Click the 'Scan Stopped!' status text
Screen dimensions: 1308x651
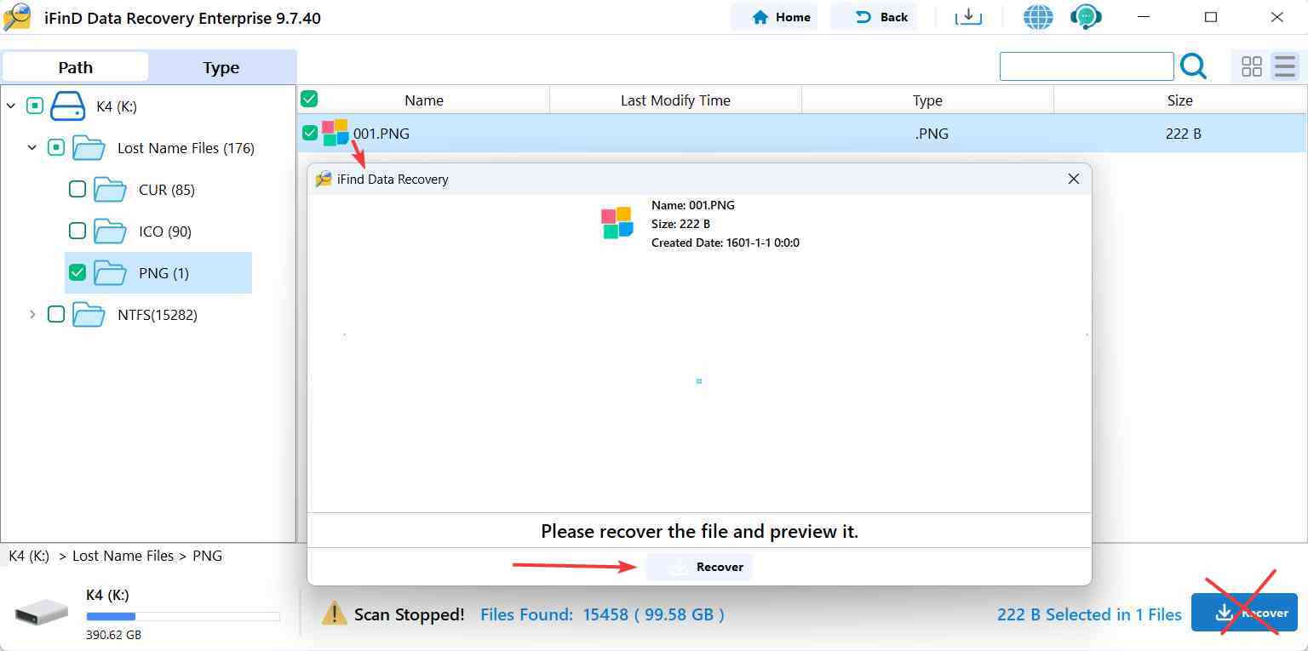point(410,614)
